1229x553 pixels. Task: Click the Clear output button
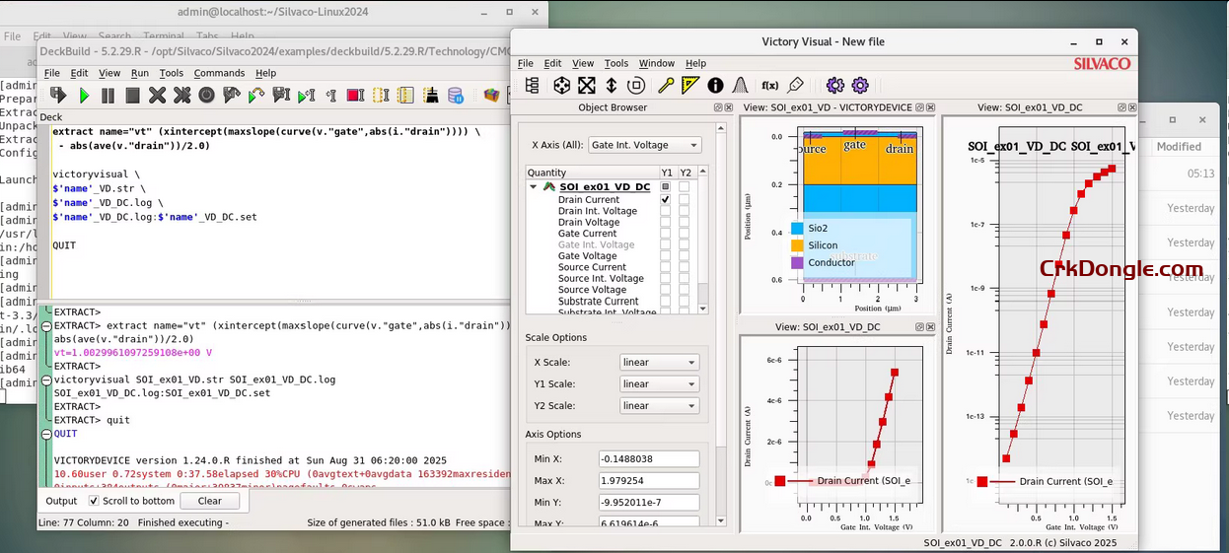point(209,501)
